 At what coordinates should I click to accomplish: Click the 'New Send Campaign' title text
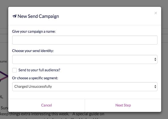(x=38, y=16)
